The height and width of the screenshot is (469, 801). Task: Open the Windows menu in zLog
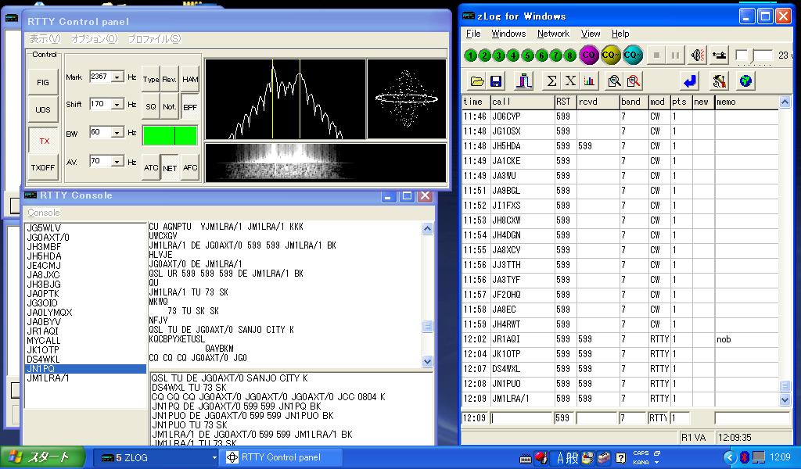pos(508,34)
